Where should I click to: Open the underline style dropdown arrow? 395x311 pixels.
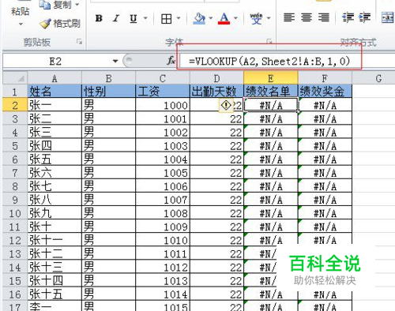click(x=145, y=18)
